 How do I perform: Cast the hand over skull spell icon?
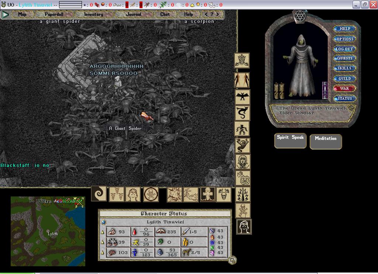(x=243, y=178)
